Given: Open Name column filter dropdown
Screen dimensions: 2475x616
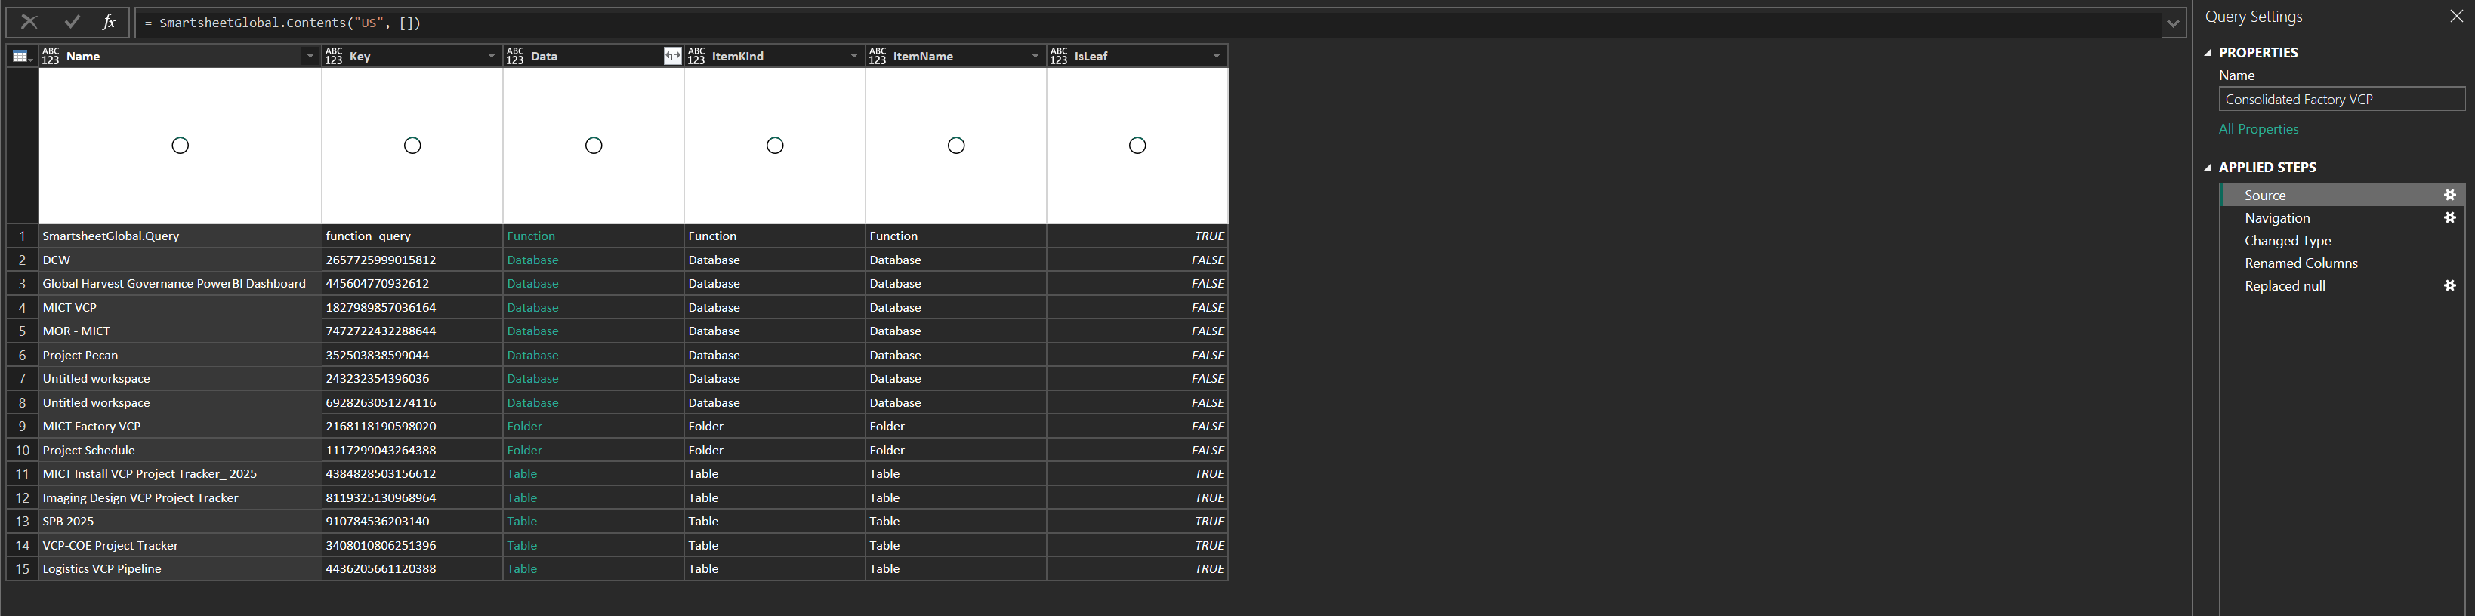Looking at the screenshot, I should coord(310,57).
